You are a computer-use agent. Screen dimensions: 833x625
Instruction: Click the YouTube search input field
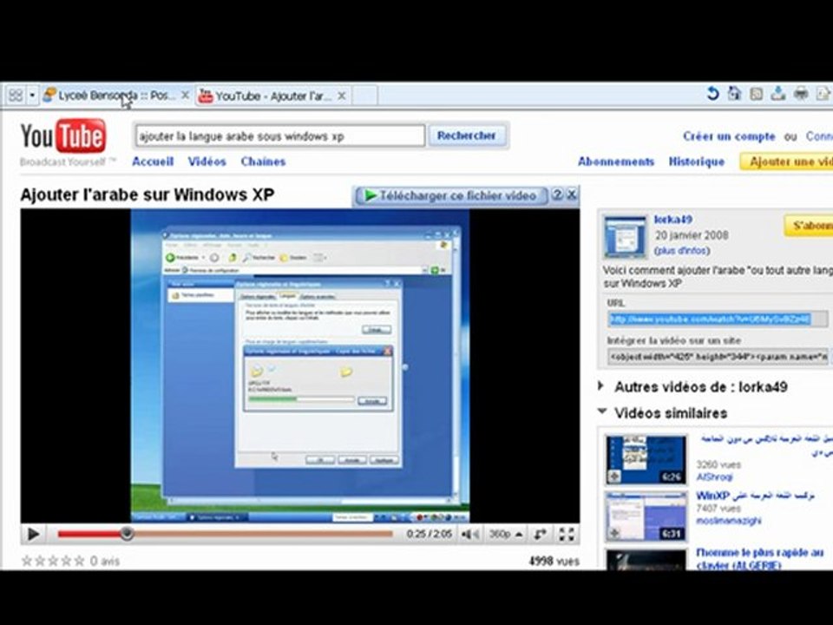tap(280, 136)
